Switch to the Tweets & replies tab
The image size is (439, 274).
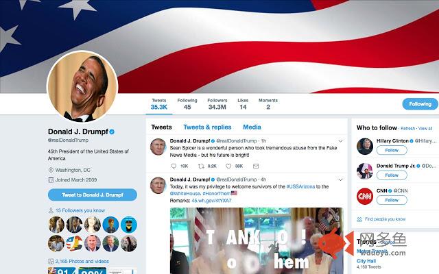[x=207, y=127]
